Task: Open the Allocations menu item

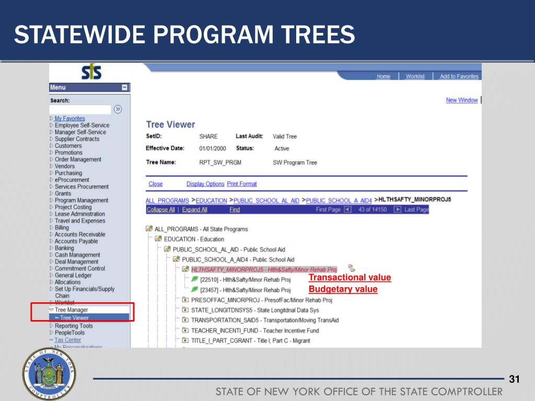Action: click(x=67, y=282)
